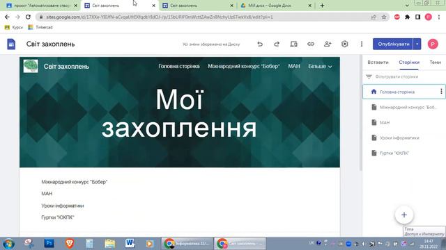Copy the published site link icon
This screenshot has height=250, width=446.
click(311, 44)
